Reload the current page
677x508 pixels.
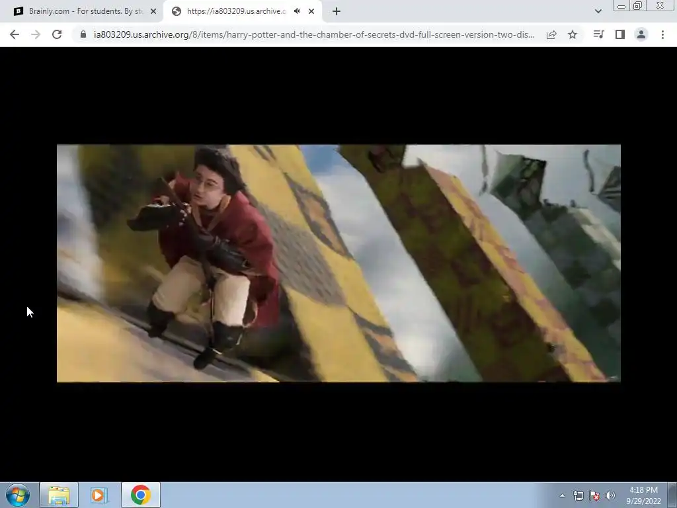click(x=57, y=34)
